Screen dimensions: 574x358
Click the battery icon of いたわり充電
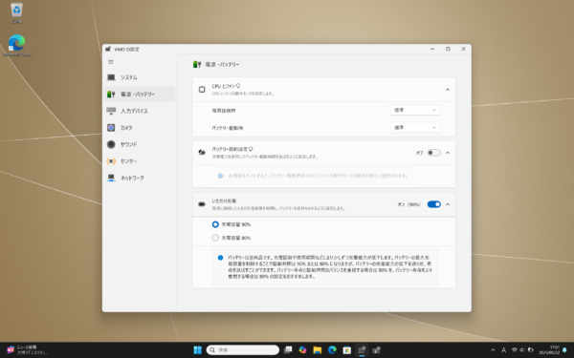pyautogui.click(x=202, y=204)
